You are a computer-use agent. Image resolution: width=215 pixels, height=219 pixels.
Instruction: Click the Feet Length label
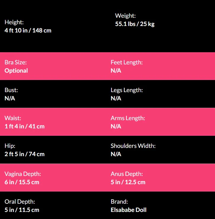pos(127,62)
